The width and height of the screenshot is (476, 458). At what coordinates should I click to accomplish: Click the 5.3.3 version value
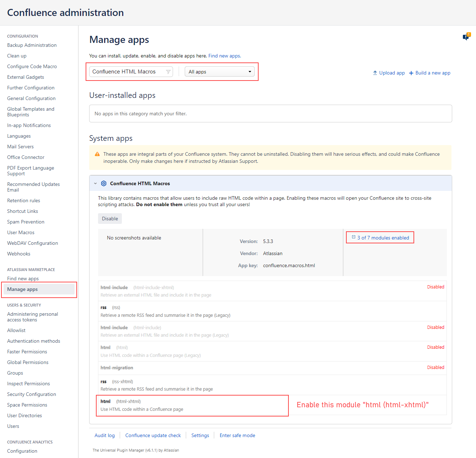tap(268, 241)
